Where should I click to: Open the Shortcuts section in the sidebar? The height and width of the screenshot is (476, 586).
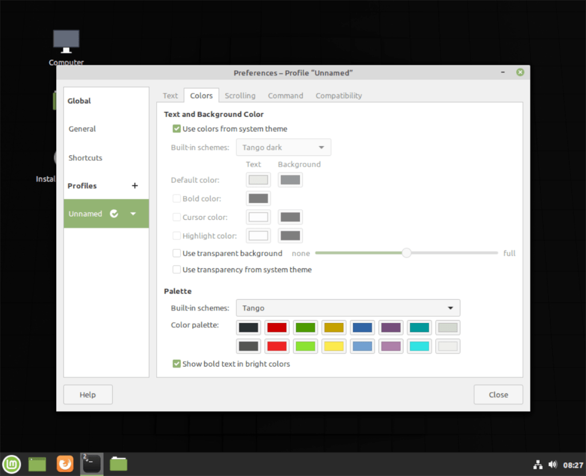tap(85, 158)
